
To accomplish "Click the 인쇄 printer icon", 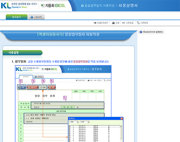I will pos(115,23).
